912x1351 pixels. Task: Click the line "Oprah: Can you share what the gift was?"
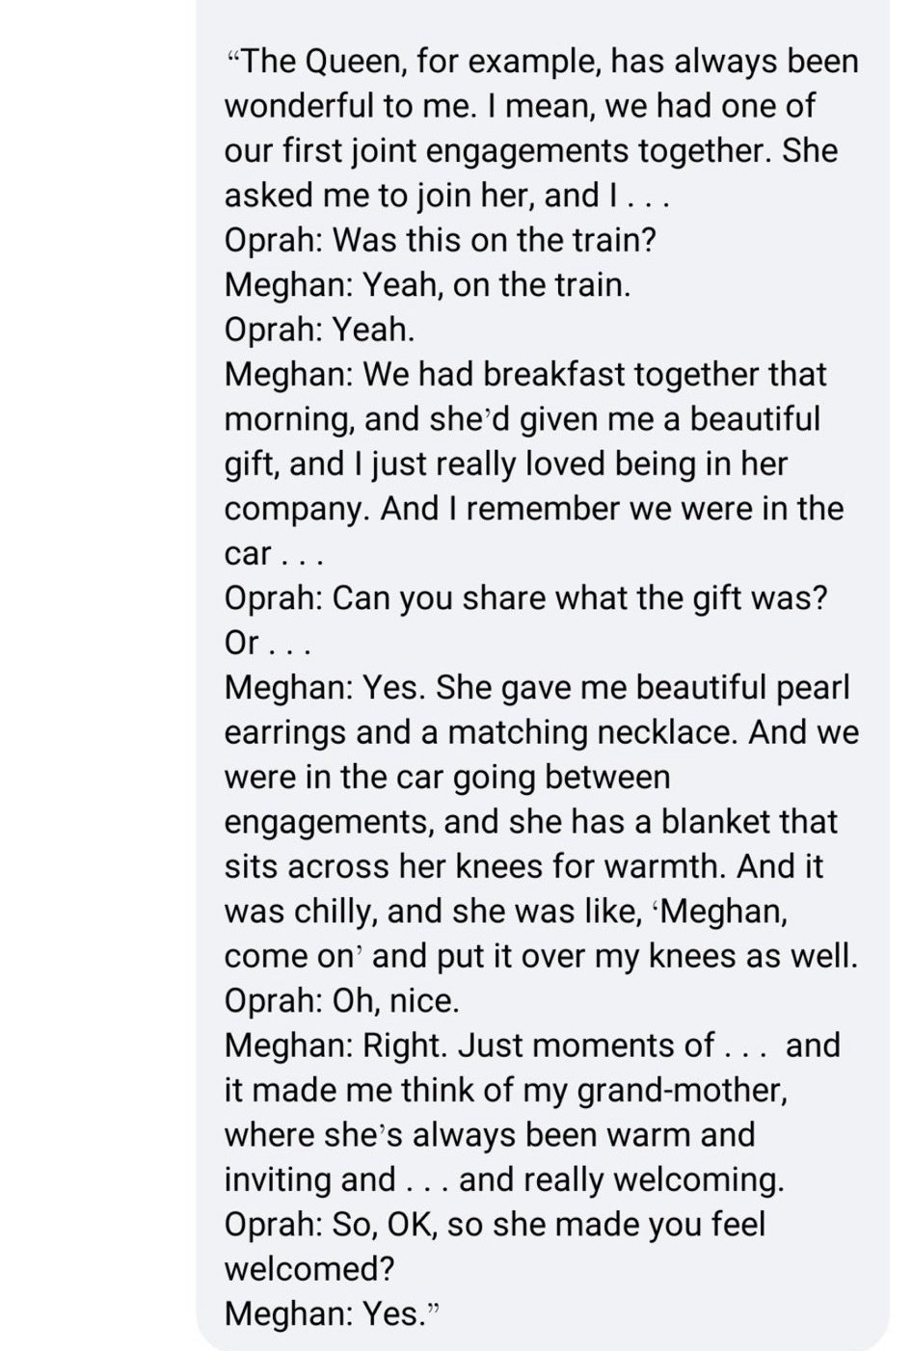pyautogui.click(x=526, y=597)
